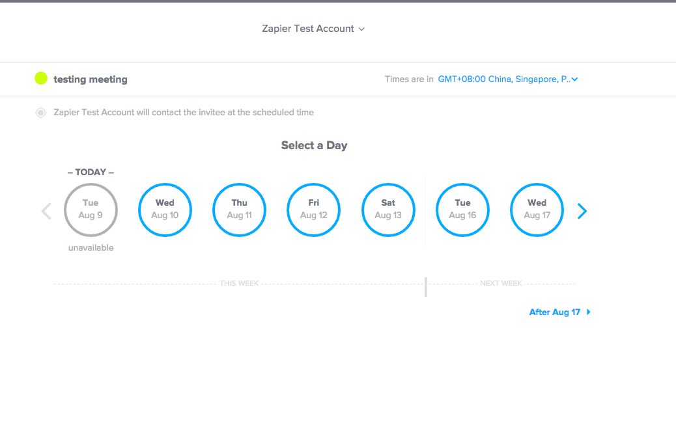Viewport: 676px width, 429px height.
Task: Choose Sat Aug 13 as the day
Action: (388, 210)
